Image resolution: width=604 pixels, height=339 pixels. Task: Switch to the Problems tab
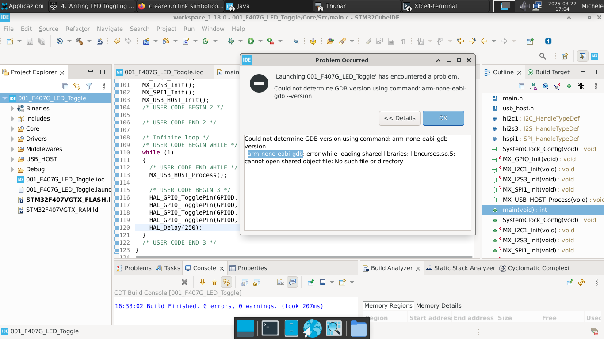tap(133, 268)
